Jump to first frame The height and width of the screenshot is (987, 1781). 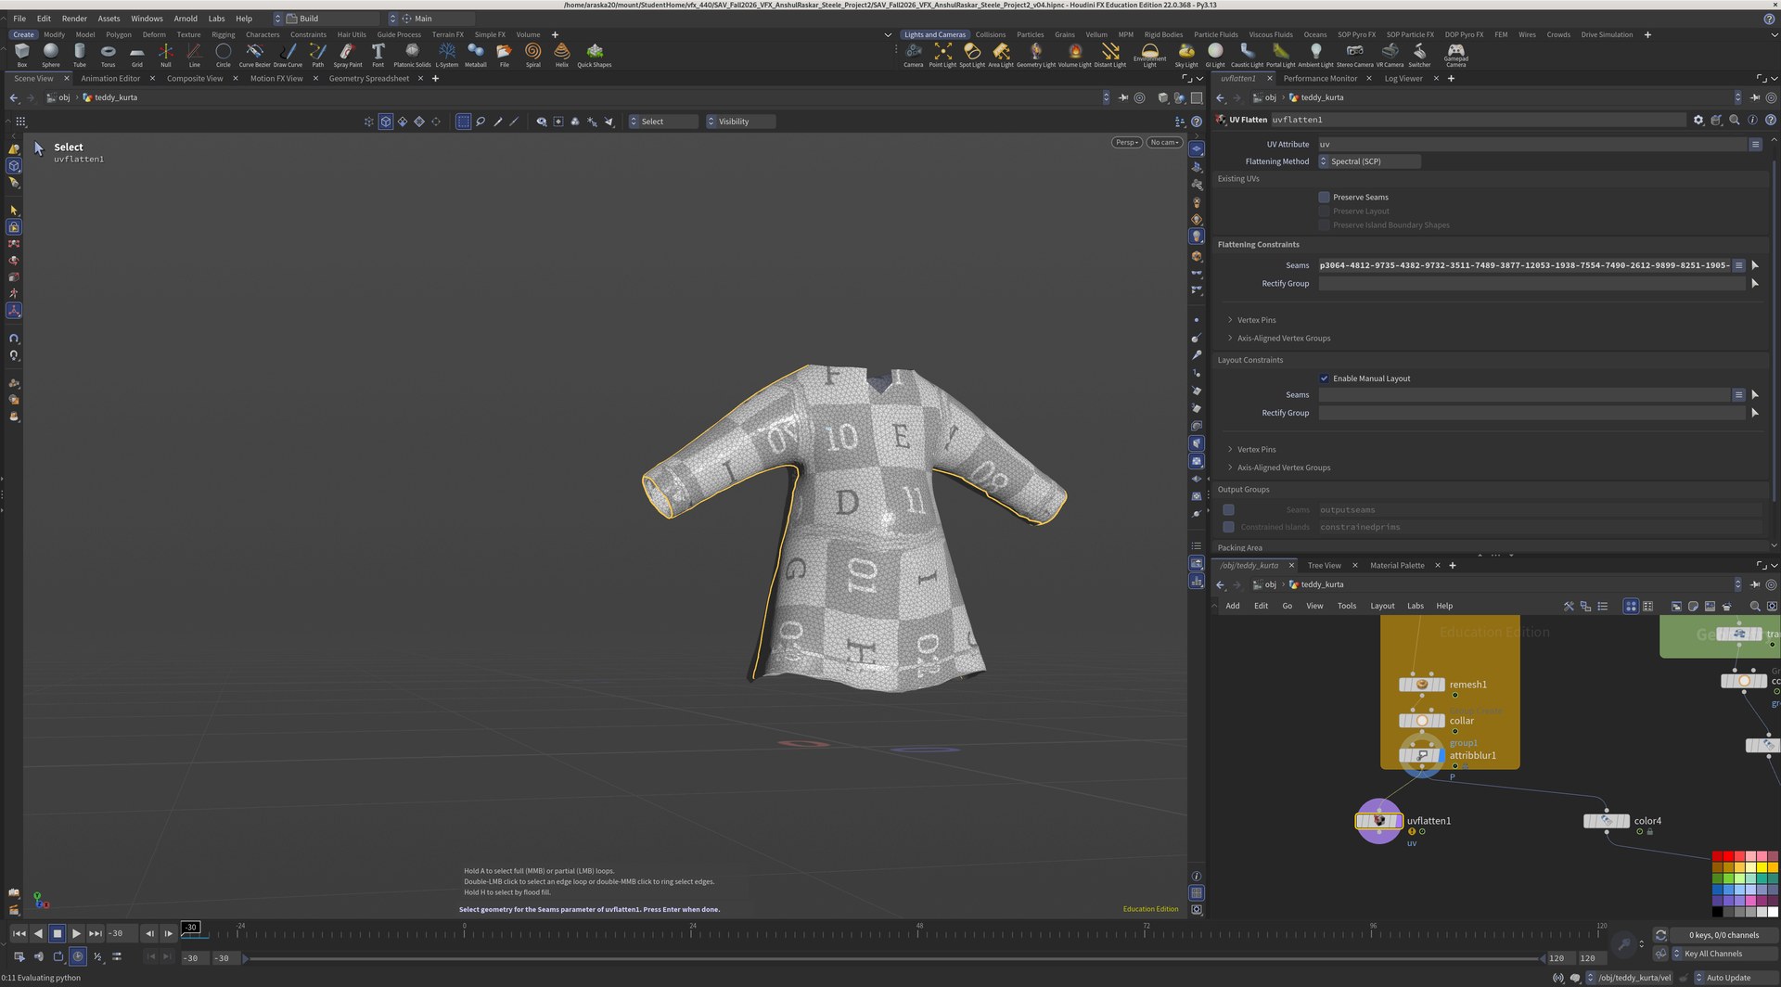coord(19,934)
